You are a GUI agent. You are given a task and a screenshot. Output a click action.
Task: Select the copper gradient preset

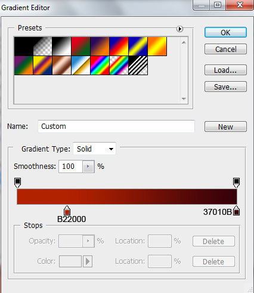click(61, 65)
